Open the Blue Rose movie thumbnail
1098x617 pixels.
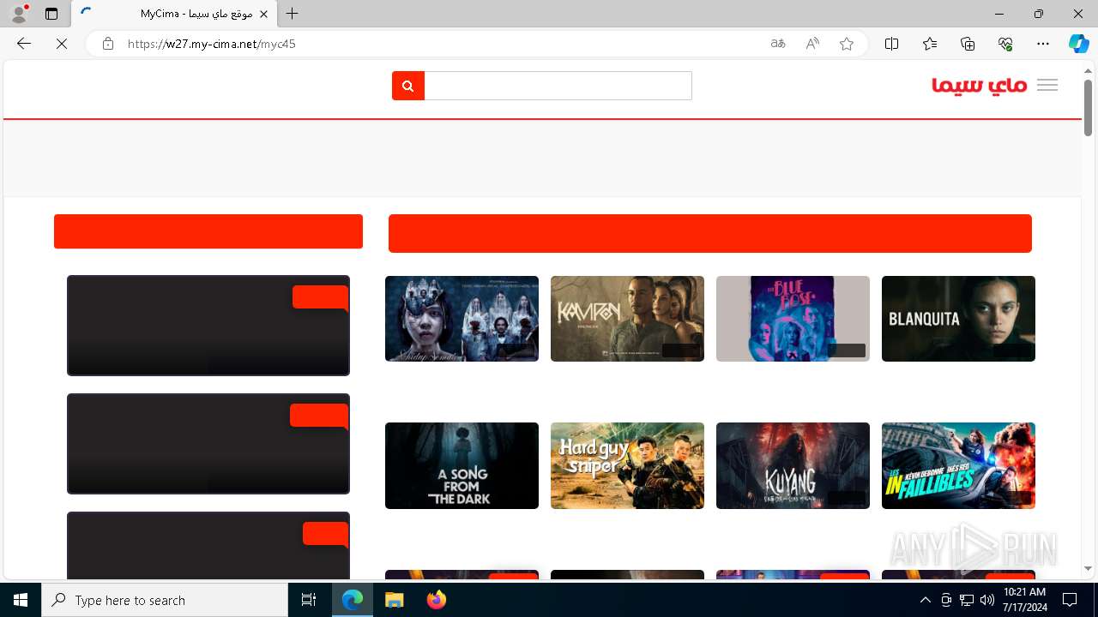tap(793, 319)
